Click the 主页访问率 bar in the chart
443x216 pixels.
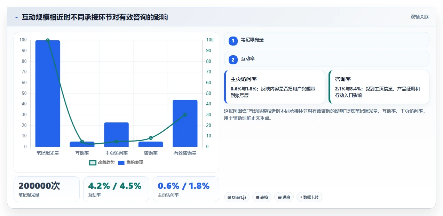tap(116, 135)
